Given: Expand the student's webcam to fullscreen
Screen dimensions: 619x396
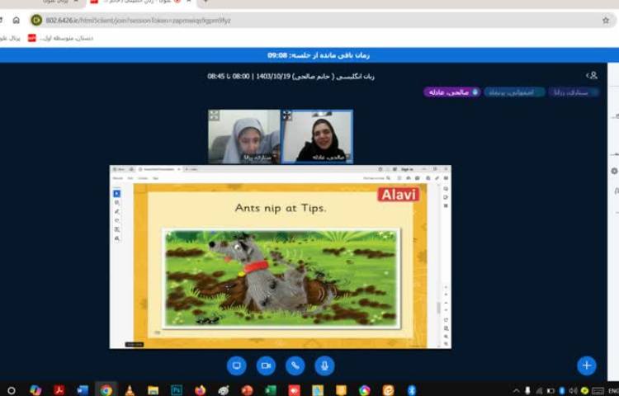Looking at the screenshot, I should (214, 115).
